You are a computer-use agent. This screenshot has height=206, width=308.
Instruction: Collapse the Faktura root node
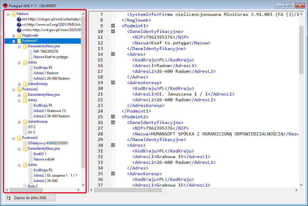point(8,14)
